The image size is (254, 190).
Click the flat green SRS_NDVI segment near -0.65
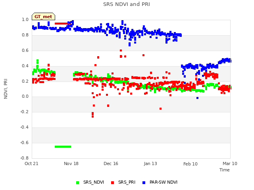(x=63, y=147)
